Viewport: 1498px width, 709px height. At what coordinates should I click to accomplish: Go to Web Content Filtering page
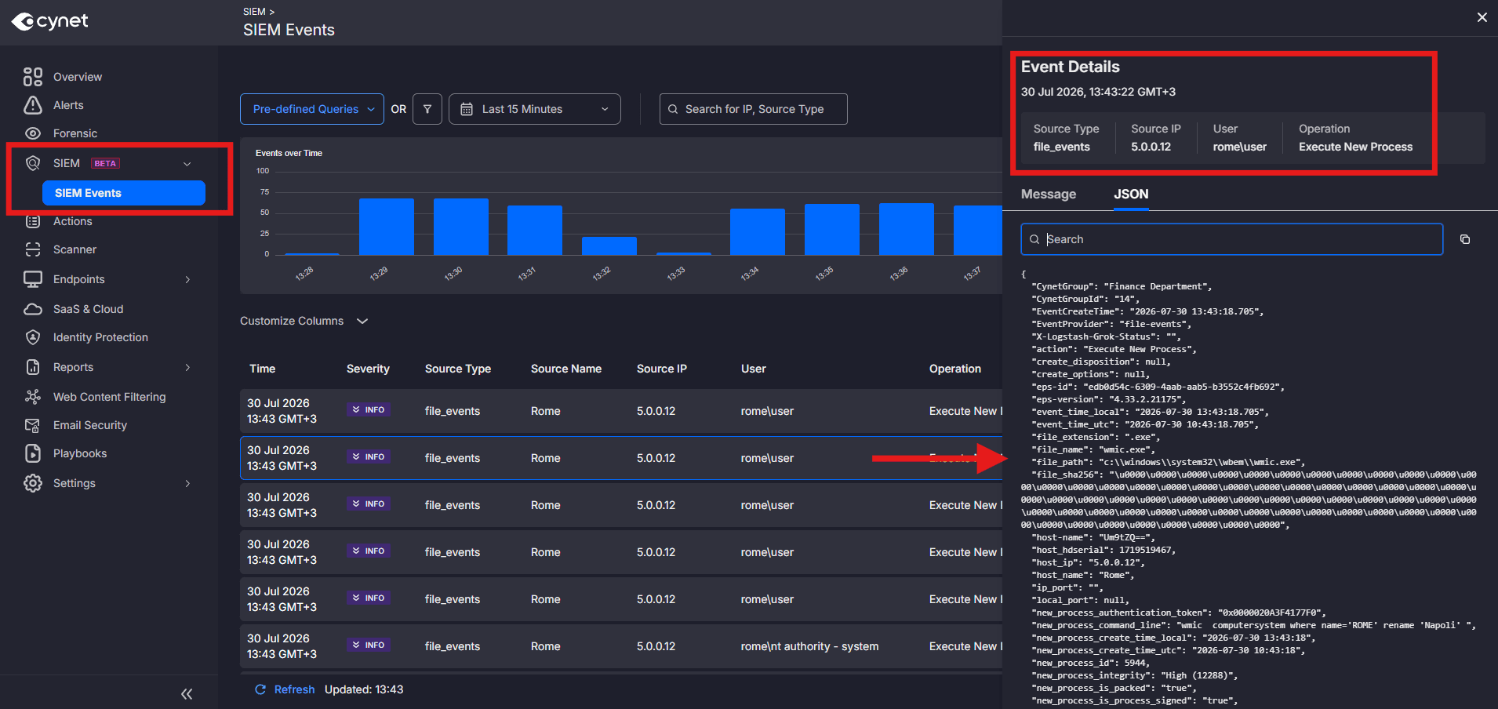[x=110, y=397]
